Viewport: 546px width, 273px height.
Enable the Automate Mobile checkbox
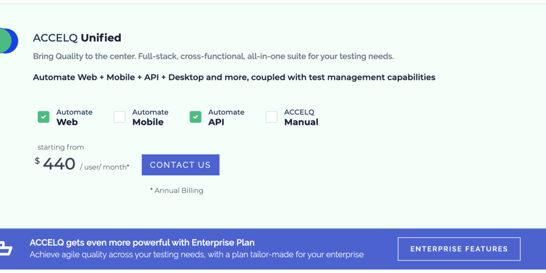tap(120, 117)
